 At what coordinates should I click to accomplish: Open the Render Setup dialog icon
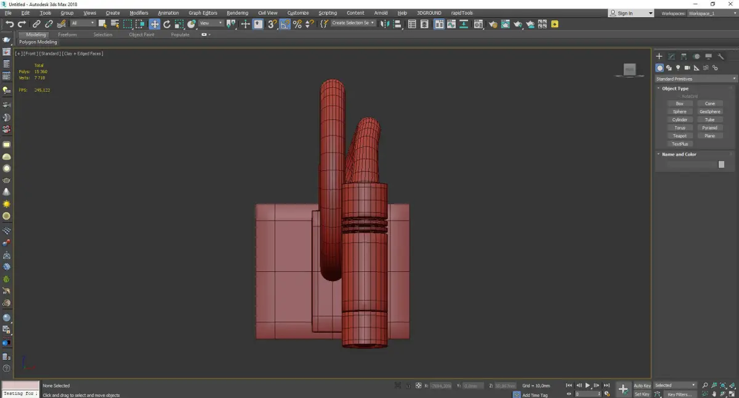pyautogui.click(x=493, y=24)
